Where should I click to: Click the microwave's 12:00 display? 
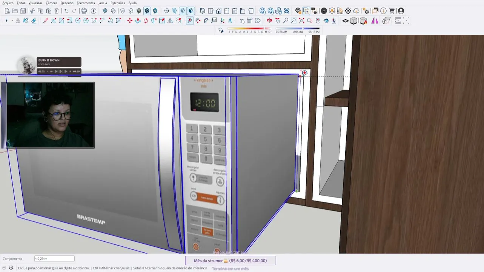(204, 102)
